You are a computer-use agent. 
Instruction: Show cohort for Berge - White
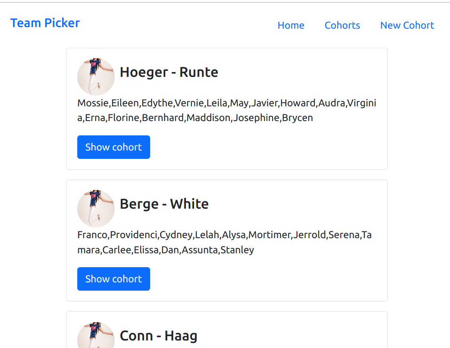click(113, 279)
